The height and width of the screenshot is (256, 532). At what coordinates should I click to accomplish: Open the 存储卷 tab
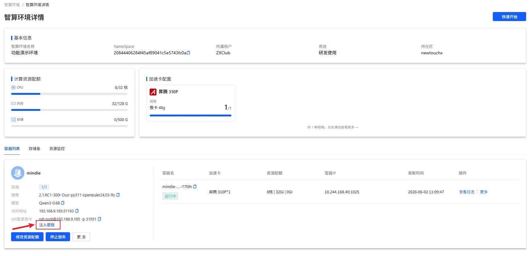[x=34, y=149]
